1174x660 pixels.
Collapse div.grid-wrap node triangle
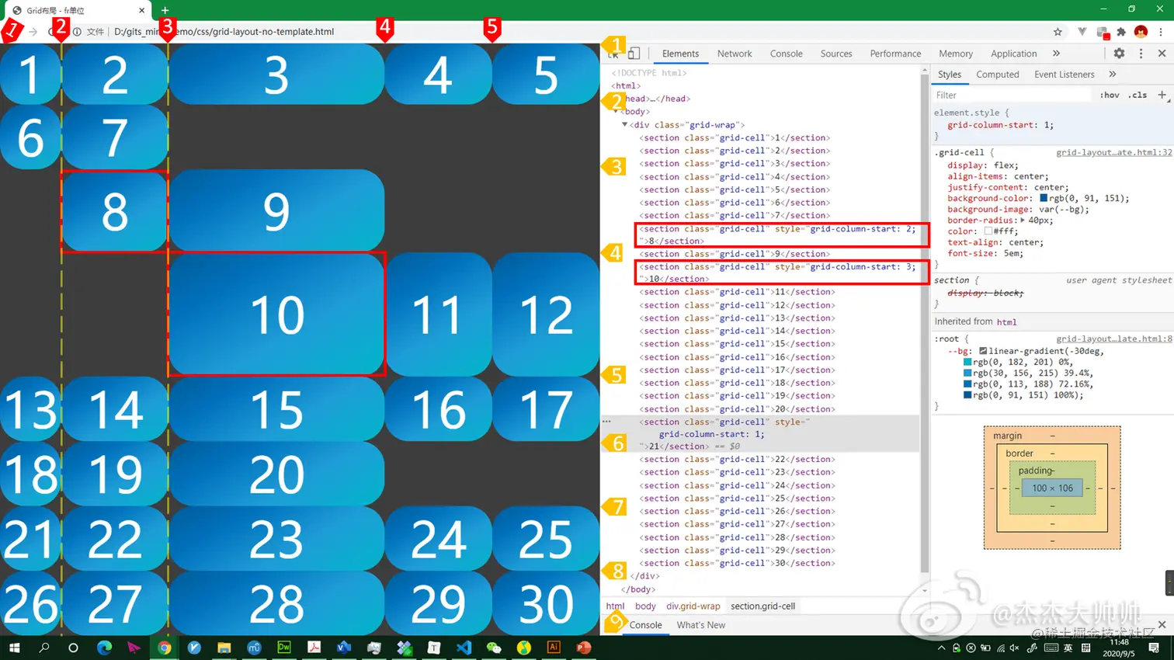point(624,124)
